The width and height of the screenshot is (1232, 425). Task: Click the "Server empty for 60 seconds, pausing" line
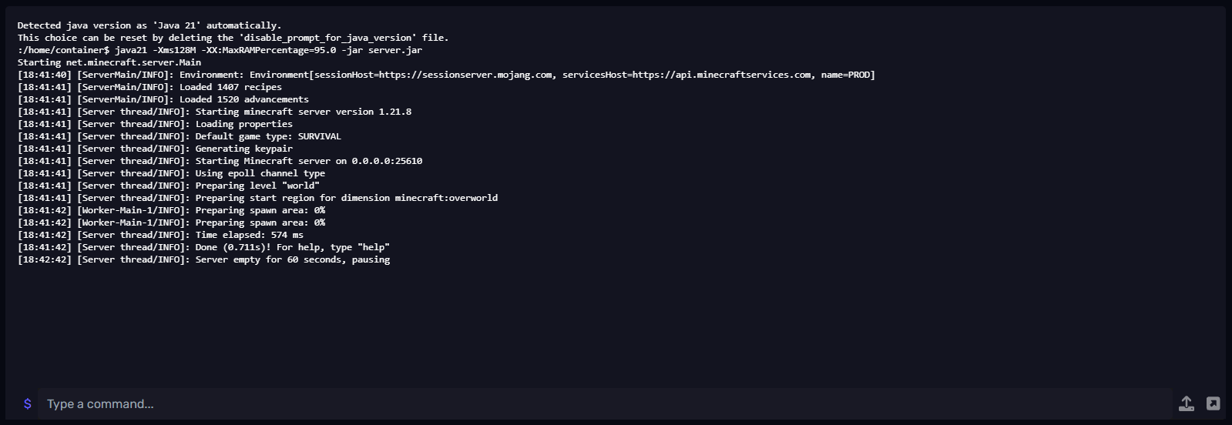[292, 259]
